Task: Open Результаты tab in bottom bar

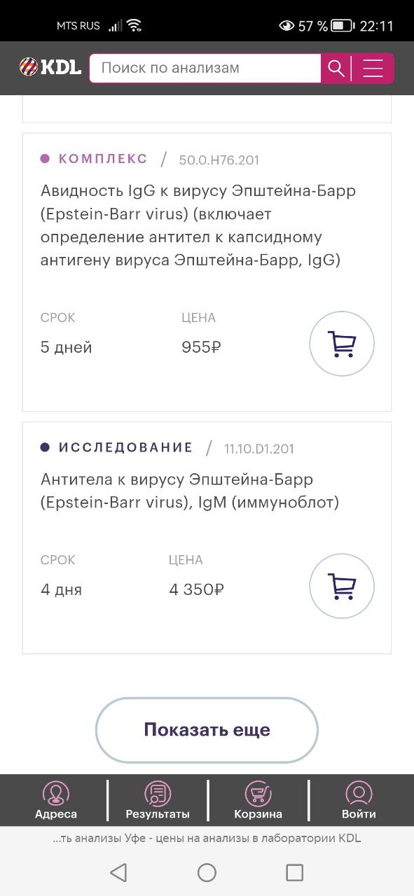Action: 158,800
